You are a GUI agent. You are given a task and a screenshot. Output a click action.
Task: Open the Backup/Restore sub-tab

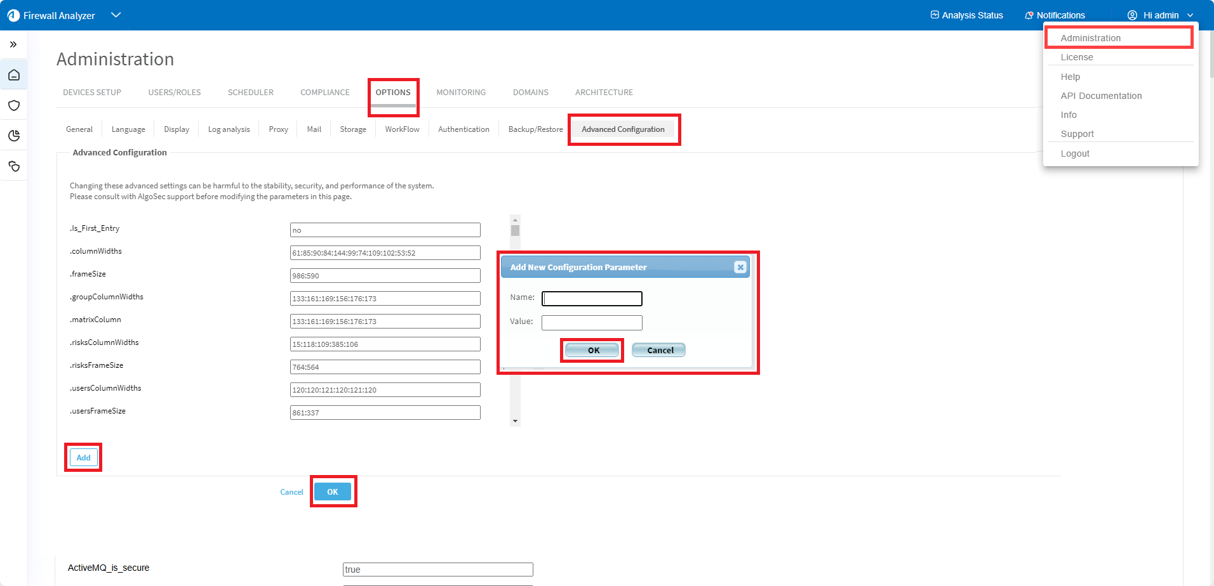point(535,129)
